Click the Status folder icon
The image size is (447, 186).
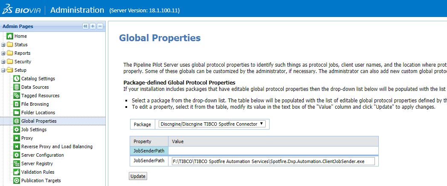pyautogui.click(x=10, y=45)
